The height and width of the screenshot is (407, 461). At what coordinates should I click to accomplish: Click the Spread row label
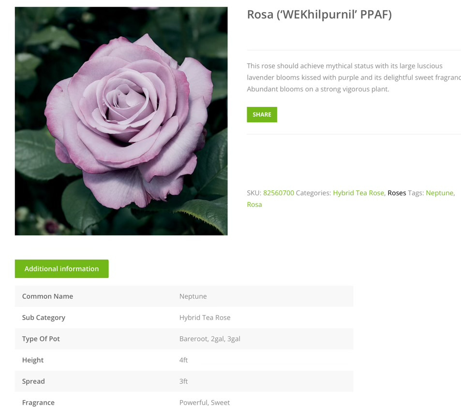coord(33,381)
